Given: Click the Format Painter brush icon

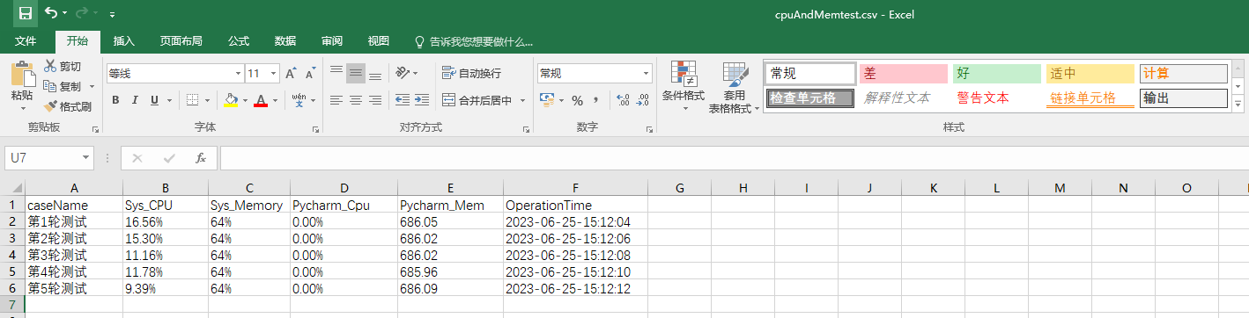Looking at the screenshot, I should point(50,106).
